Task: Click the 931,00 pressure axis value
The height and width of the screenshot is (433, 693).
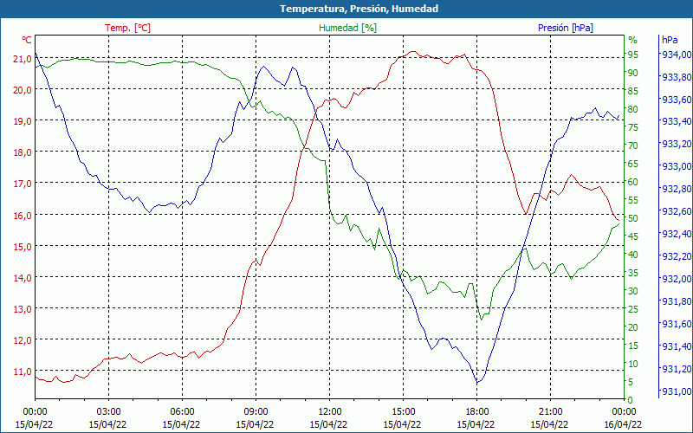Action: pyautogui.click(x=675, y=391)
